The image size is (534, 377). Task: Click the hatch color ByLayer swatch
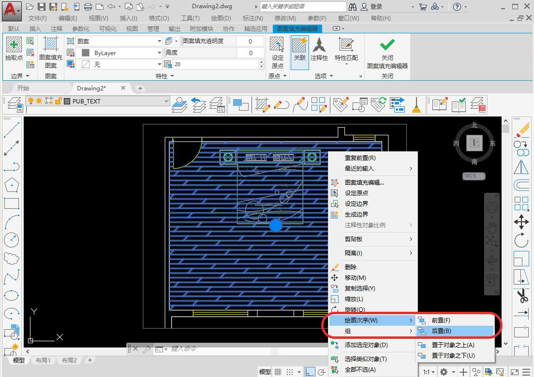pyautogui.click(x=86, y=53)
